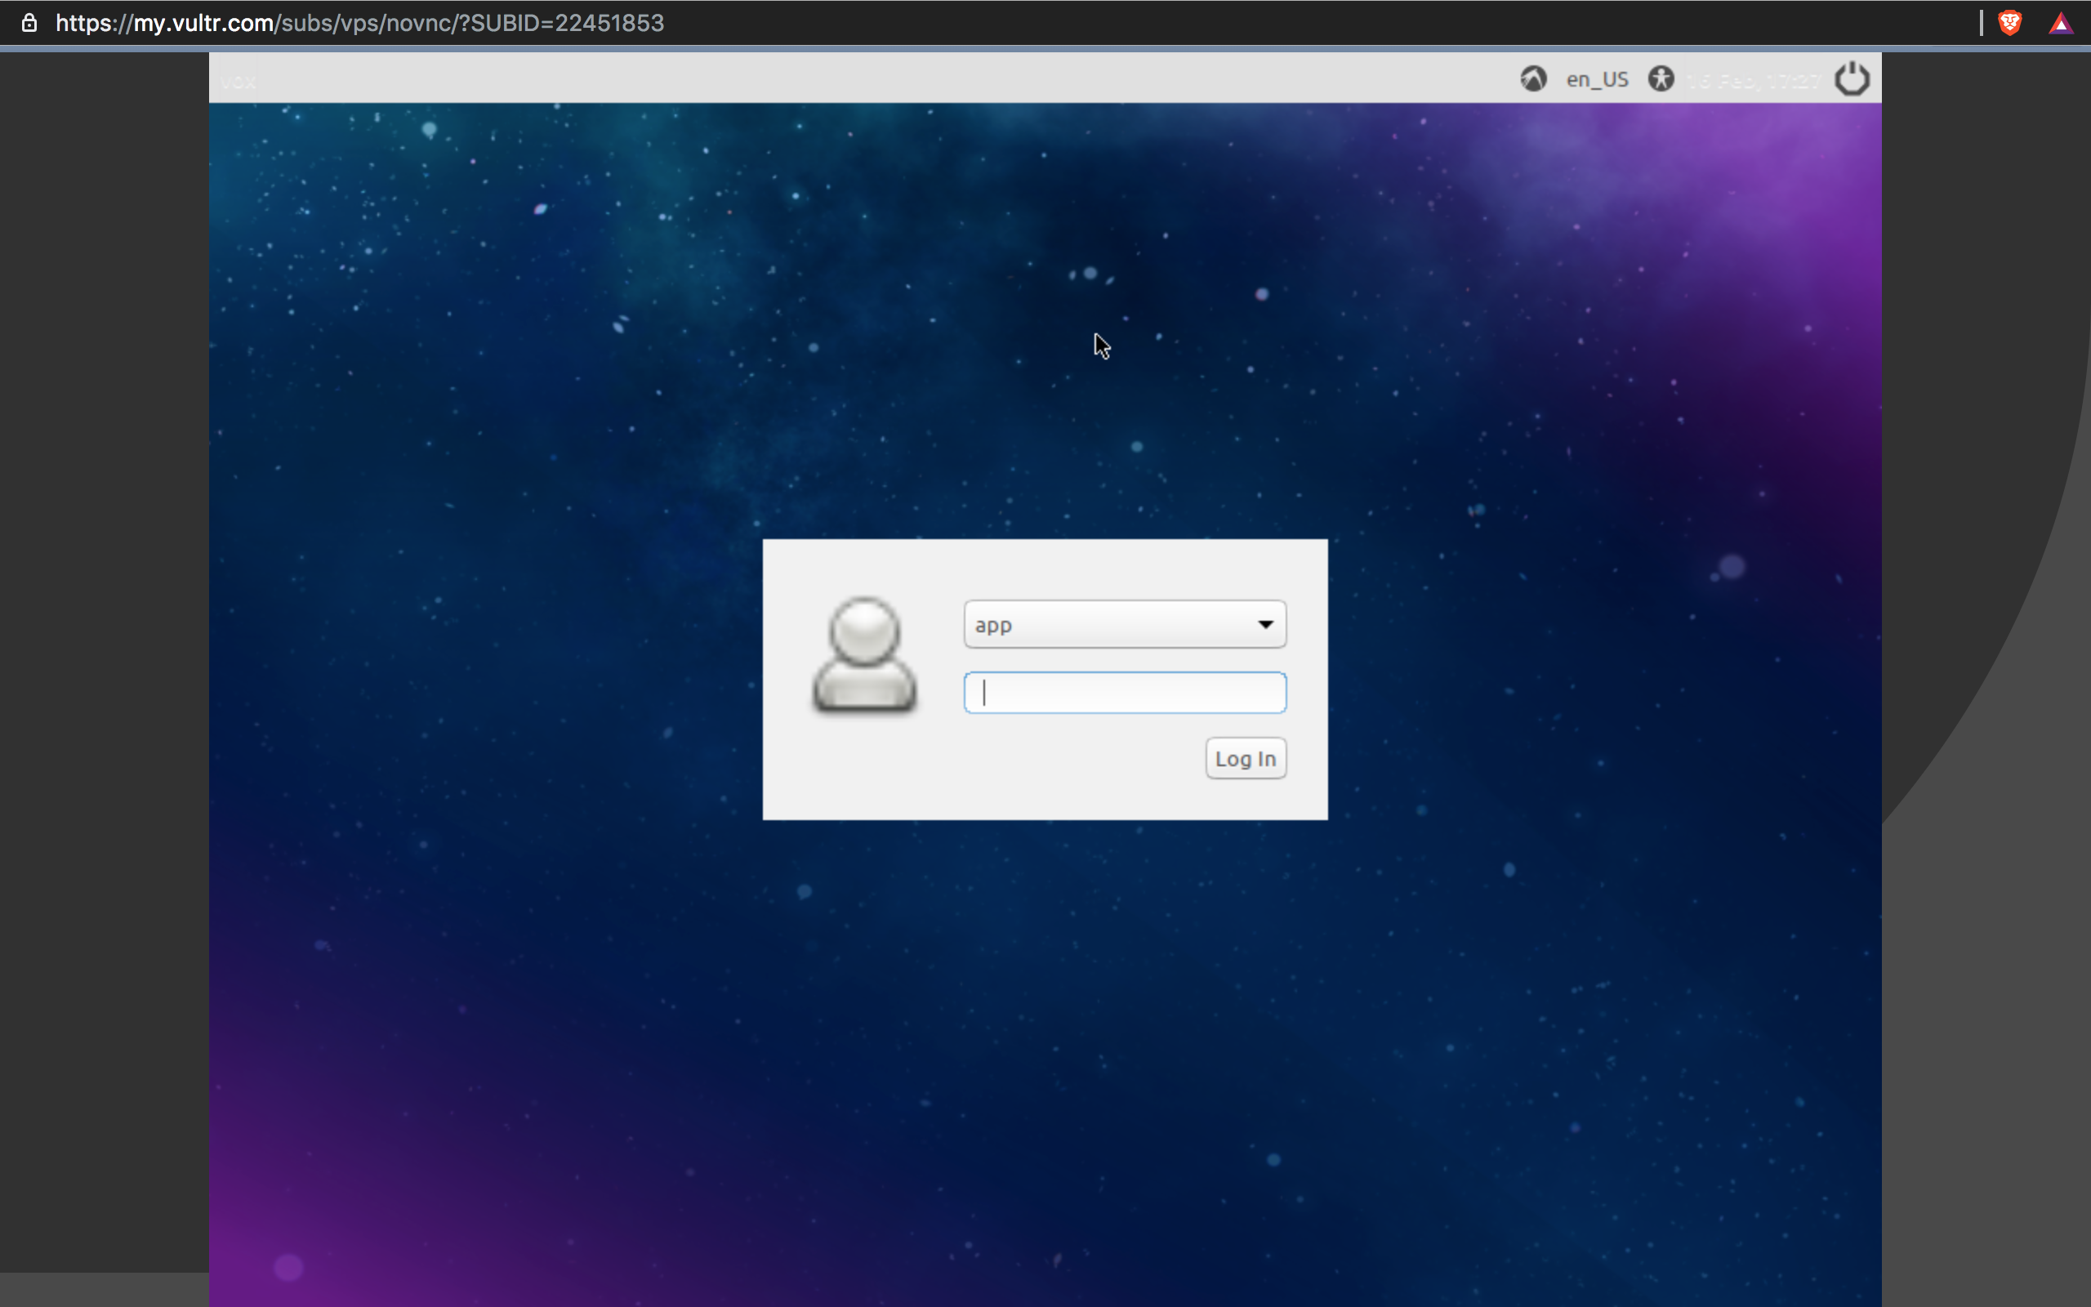Click the faint 'vox' hostname label

pos(238,83)
